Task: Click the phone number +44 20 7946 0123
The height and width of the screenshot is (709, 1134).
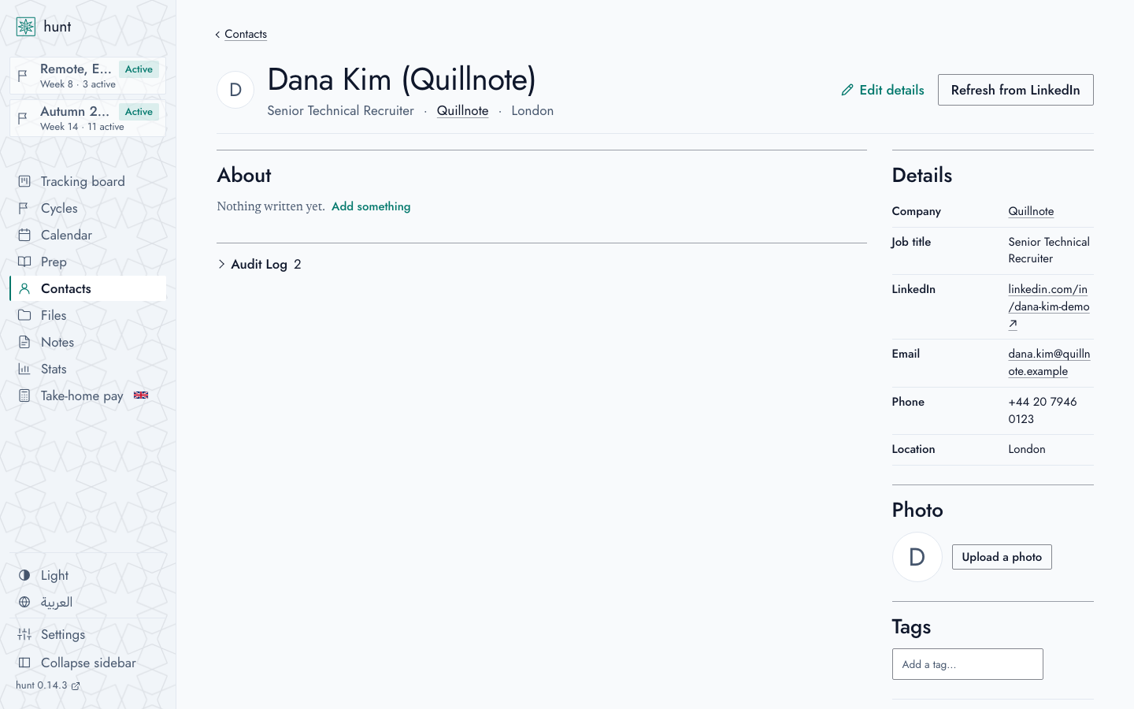Action: point(1043,410)
